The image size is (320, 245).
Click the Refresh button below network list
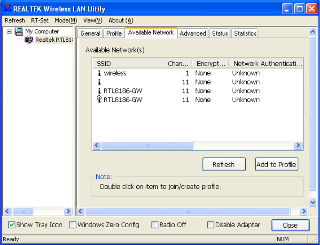(x=224, y=164)
